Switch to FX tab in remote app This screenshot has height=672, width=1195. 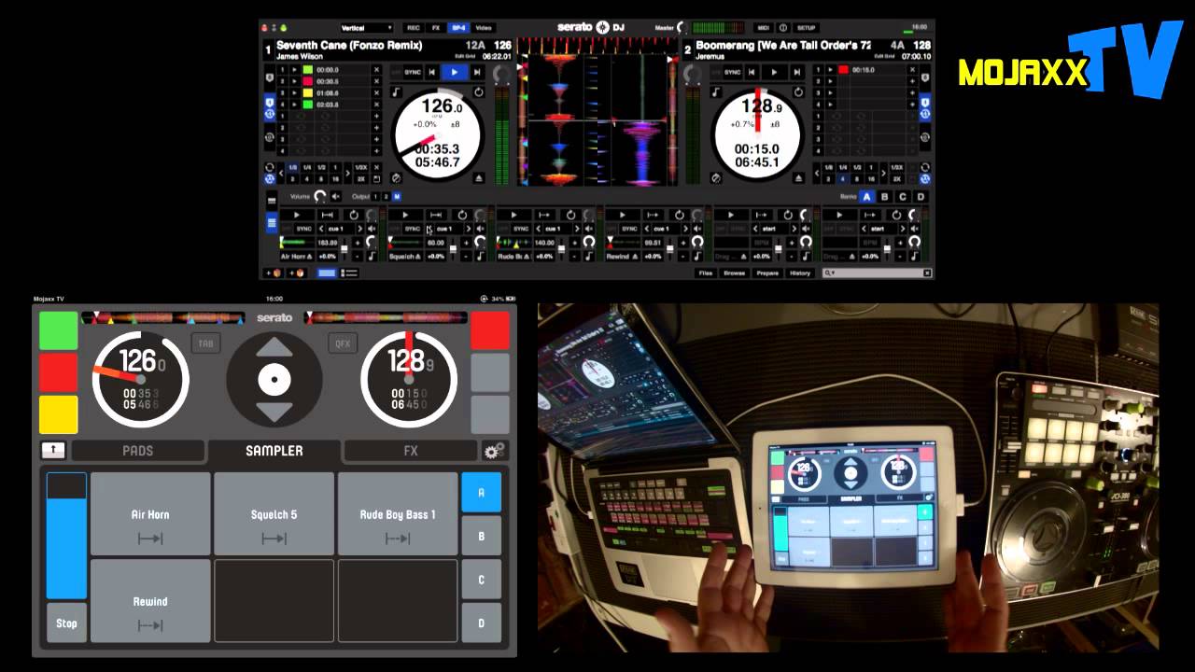411,451
